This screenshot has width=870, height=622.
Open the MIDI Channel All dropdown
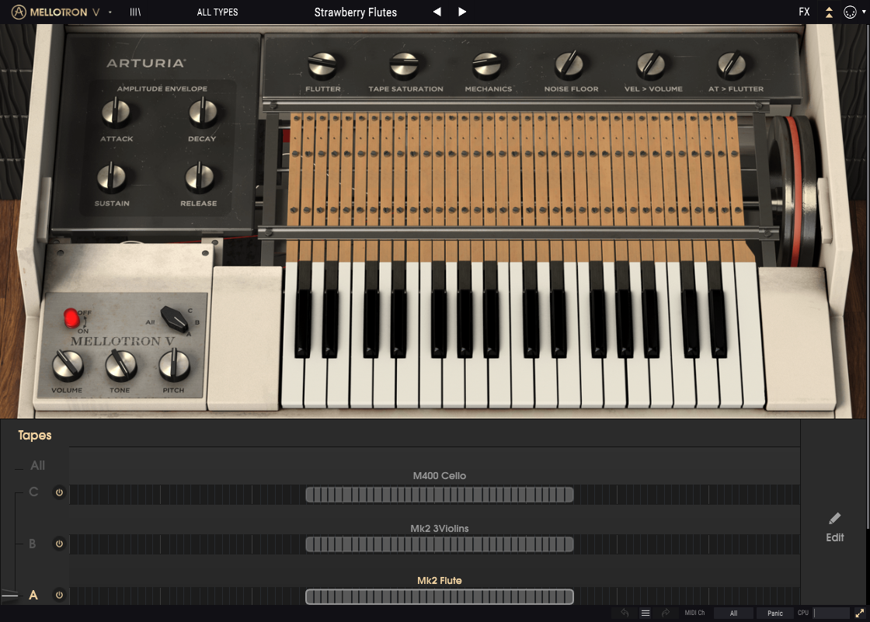point(733,612)
